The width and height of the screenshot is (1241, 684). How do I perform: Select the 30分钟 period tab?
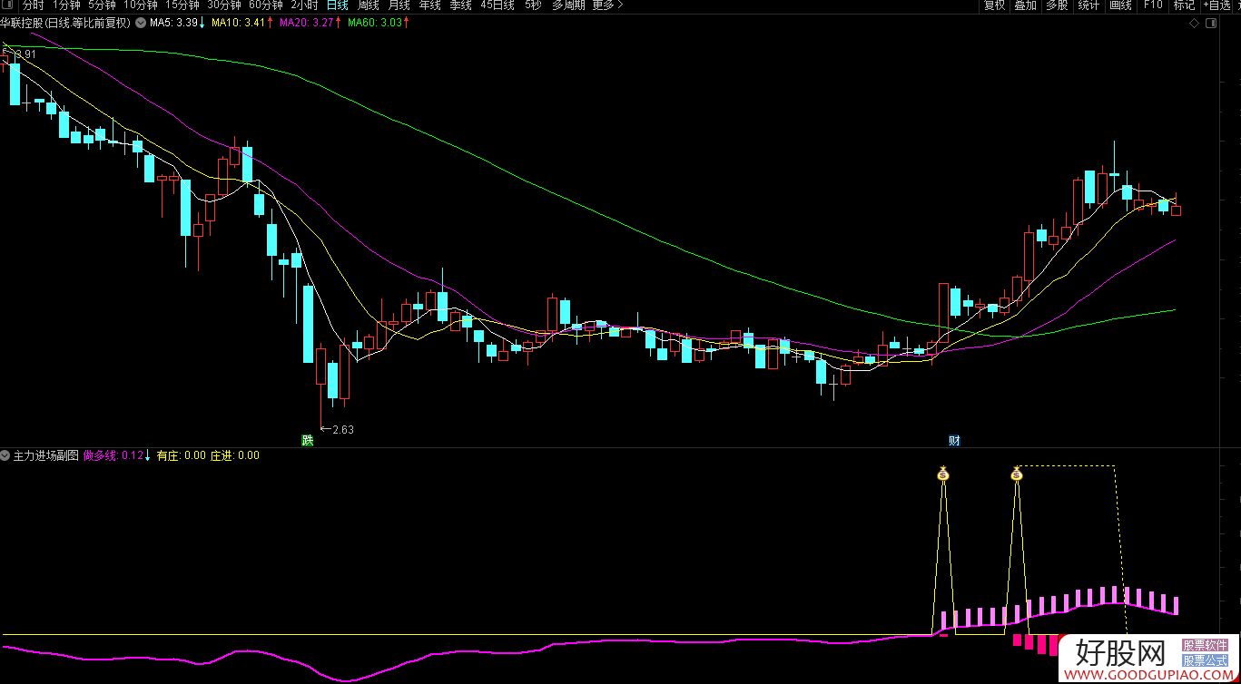pyautogui.click(x=224, y=5)
